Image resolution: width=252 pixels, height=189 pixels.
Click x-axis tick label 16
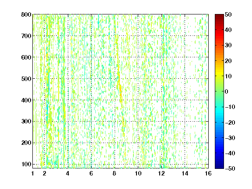pos(208,173)
